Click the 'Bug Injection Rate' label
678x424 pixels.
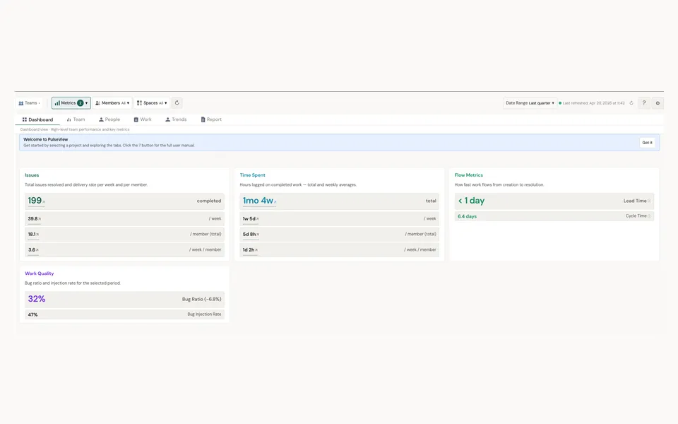(x=204, y=314)
